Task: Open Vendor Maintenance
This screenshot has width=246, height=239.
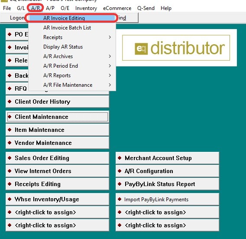Action: [57, 143]
